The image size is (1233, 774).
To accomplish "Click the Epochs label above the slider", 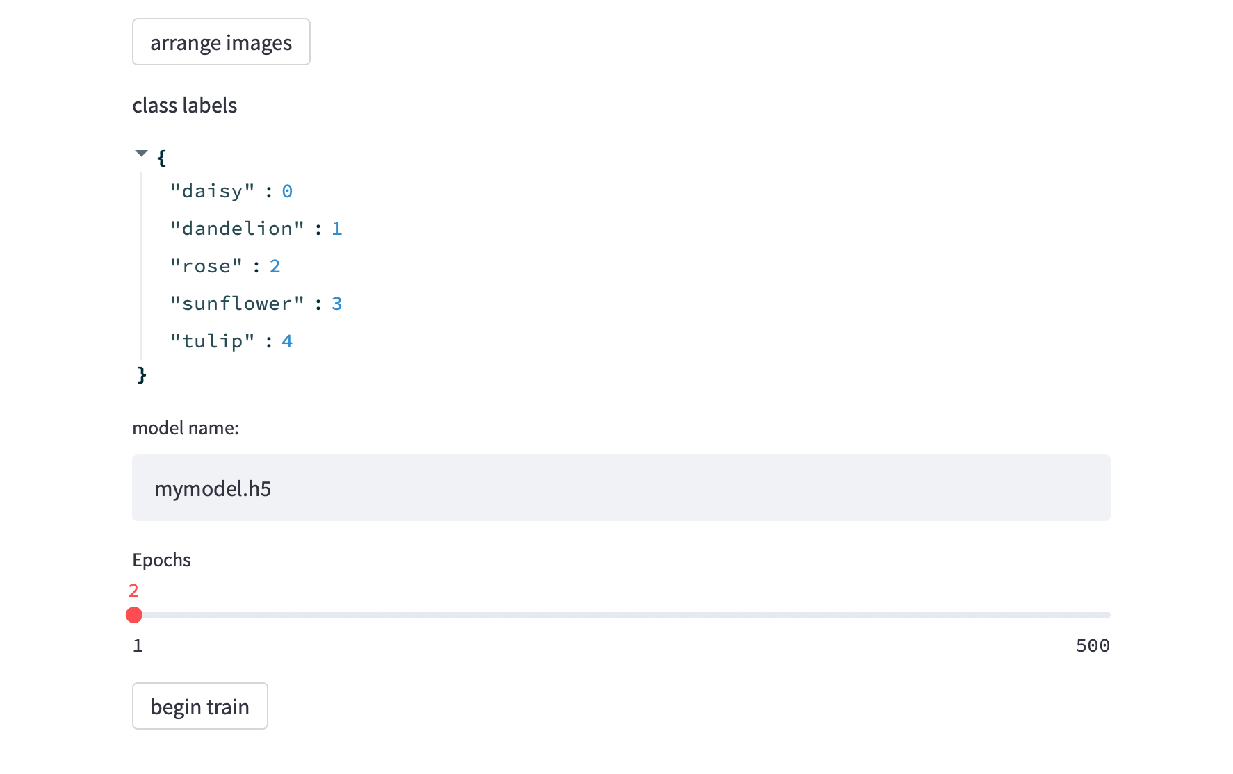I will pyautogui.click(x=161, y=559).
